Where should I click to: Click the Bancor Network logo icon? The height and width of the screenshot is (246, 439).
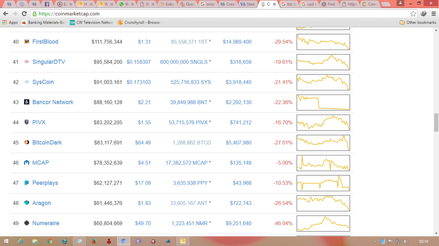(x=27, y=102)
